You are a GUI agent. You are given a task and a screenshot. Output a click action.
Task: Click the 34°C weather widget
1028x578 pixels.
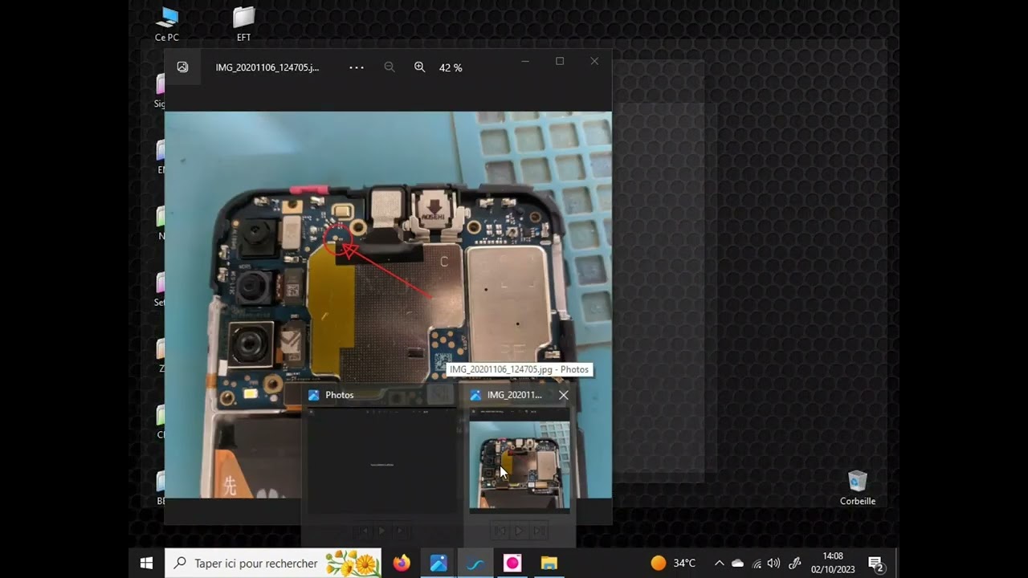pos(673,564)
